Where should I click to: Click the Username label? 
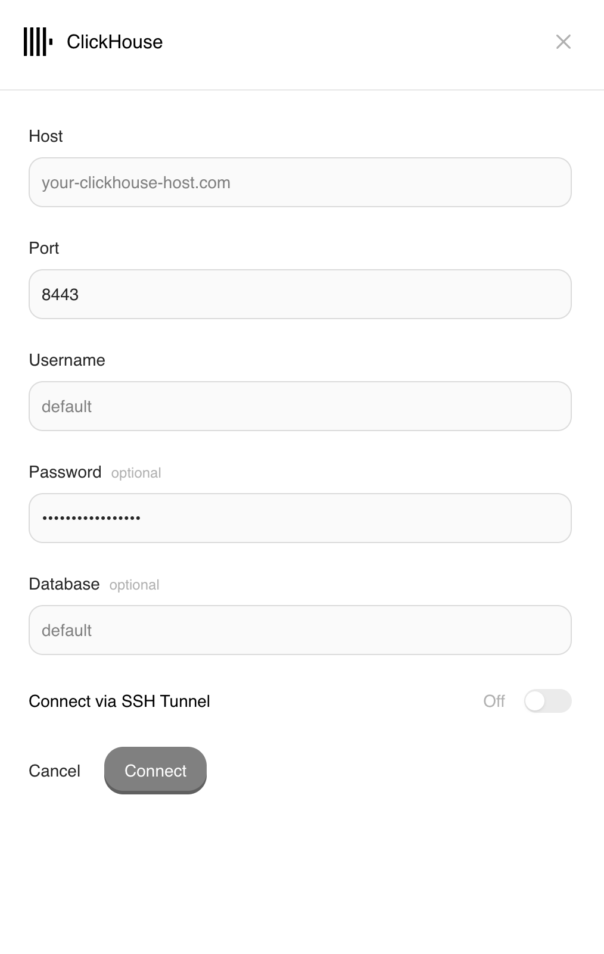[67, 360]
